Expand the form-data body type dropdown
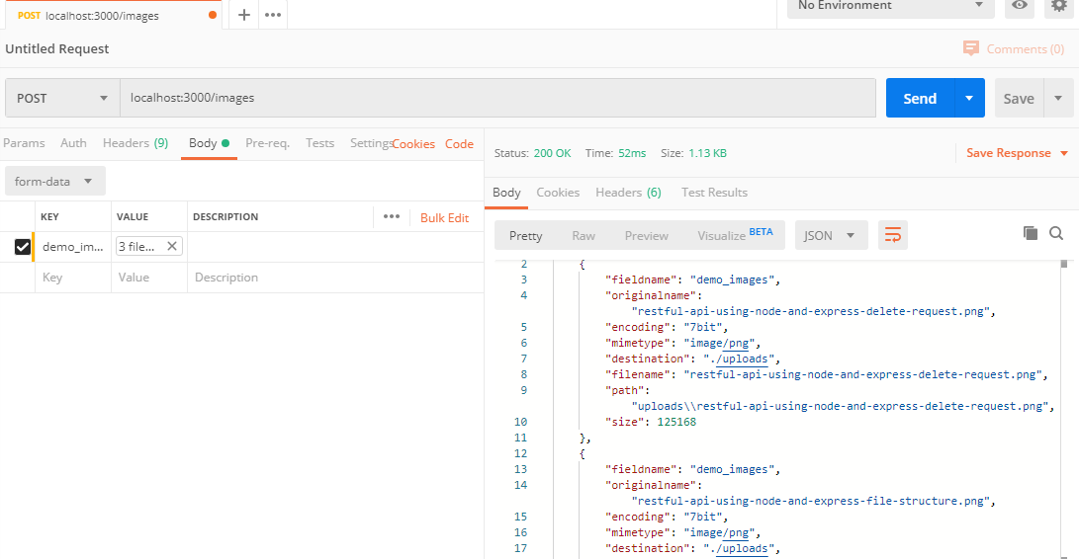Screen dimensions: 1079x559 54,182
